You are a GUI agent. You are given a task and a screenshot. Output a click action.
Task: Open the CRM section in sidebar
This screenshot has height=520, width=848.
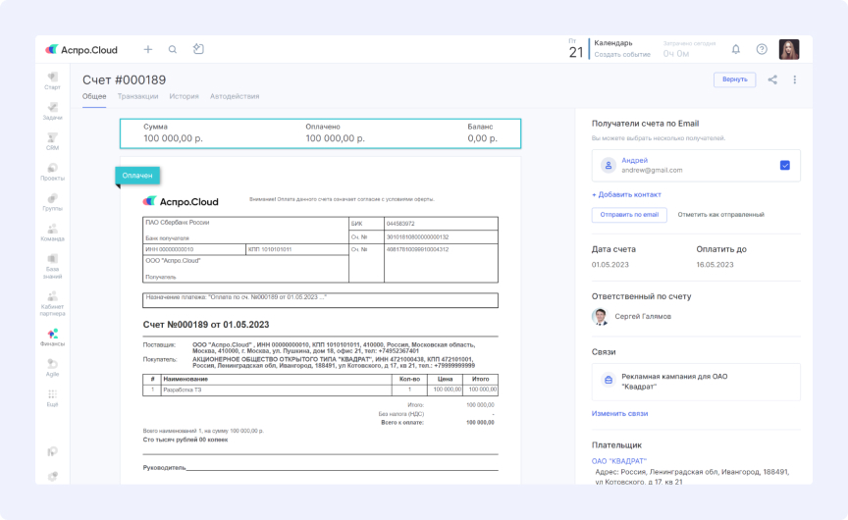point(52,139)
